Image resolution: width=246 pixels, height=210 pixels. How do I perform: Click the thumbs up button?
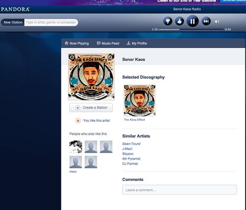(180, 21)
